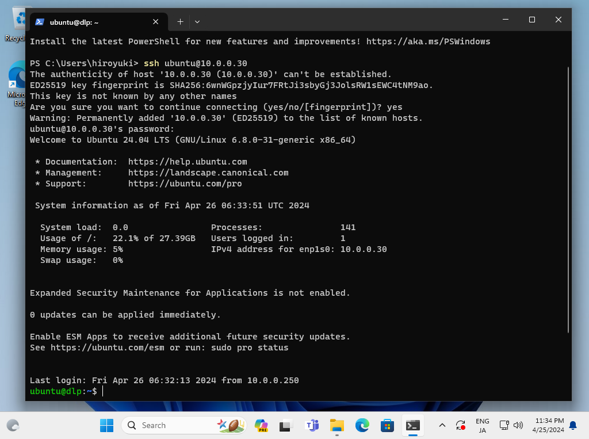Maximize the terminal window
This screenshot has width=589, height=439.
click(x=532, y=20)
